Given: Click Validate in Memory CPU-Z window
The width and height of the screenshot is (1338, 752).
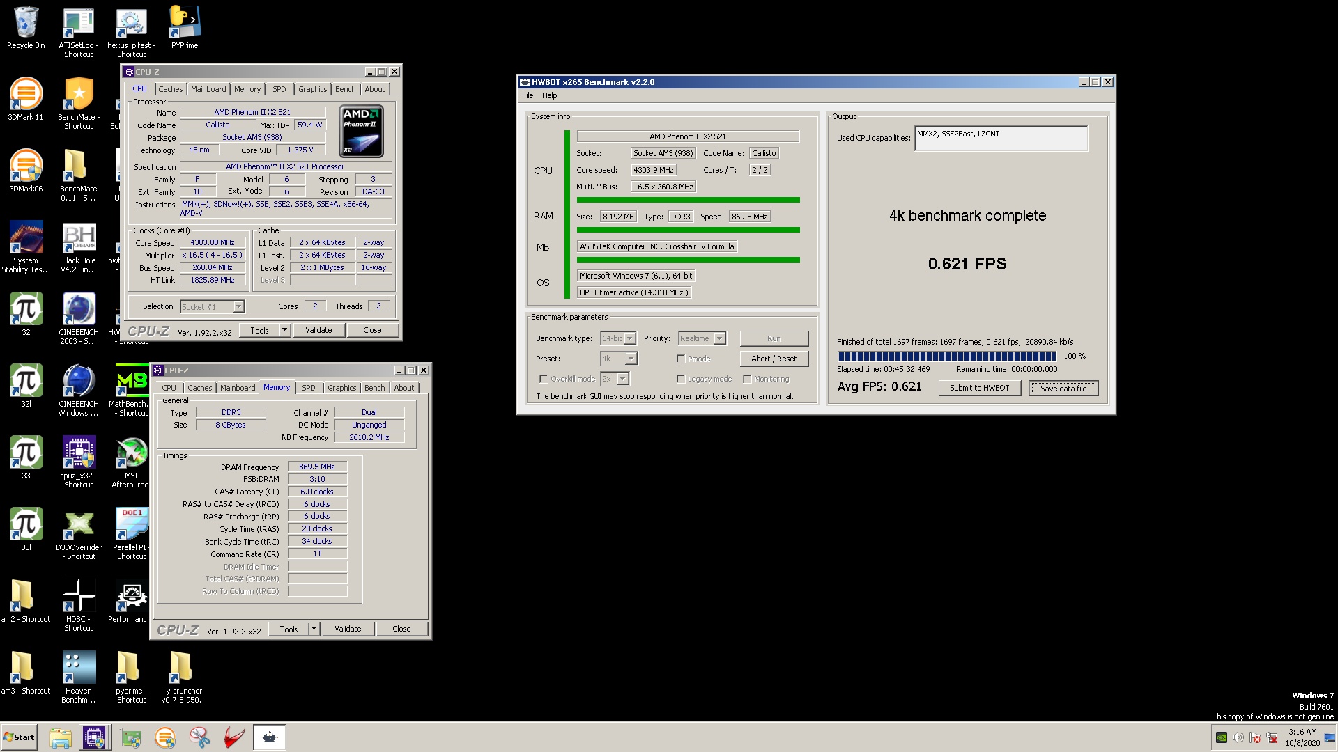Looking at the screenshot, I should [348, 629].
